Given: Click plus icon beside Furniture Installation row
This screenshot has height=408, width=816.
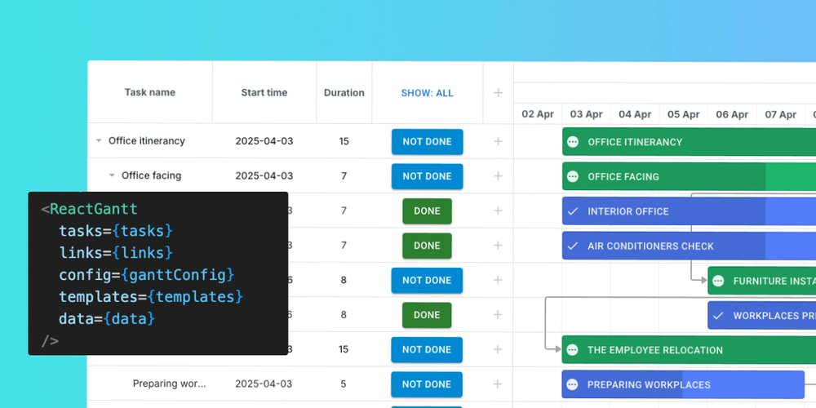Looking at the screenshot, I should 498,280.
